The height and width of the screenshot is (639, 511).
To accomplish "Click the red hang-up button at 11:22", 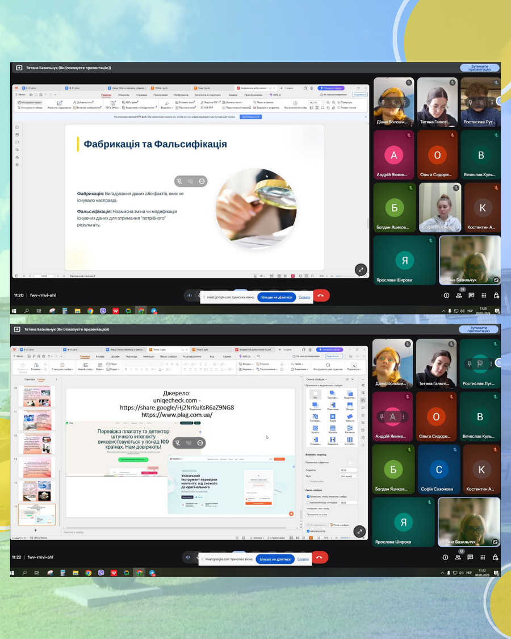I will (x=320, y=558).
